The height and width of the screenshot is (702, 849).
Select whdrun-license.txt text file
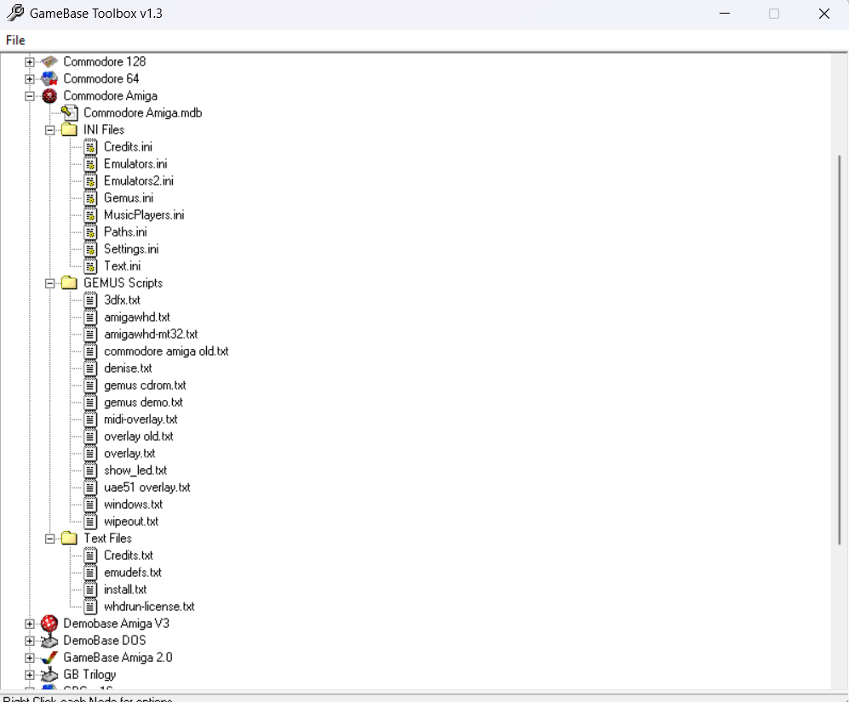coord(149,607)
